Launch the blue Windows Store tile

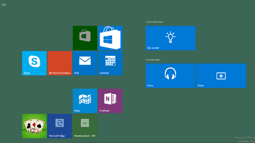click(x=110, y=38)
